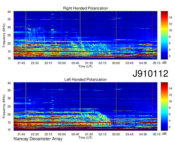Screen dimensions: 175x142
Task: Click the "03:45" time tick of Right Handed plot
Action: [129, 63]
